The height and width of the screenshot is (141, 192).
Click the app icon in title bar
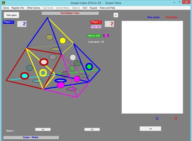point(4,3)
